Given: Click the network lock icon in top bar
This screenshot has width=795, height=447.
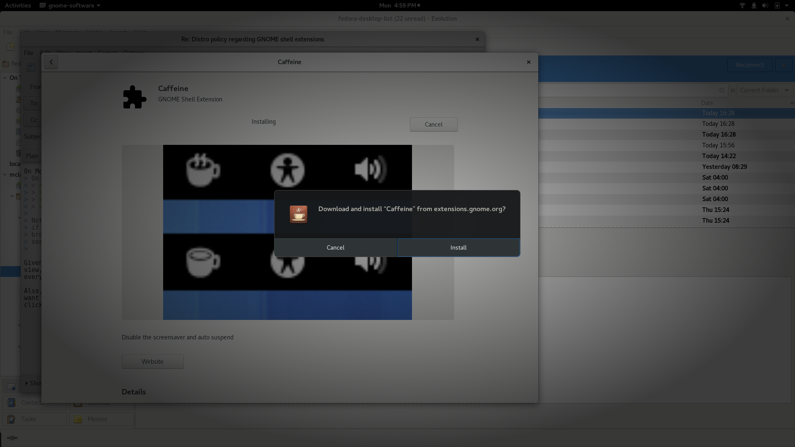Looking at the screenshot, I should tap(754, 5).
